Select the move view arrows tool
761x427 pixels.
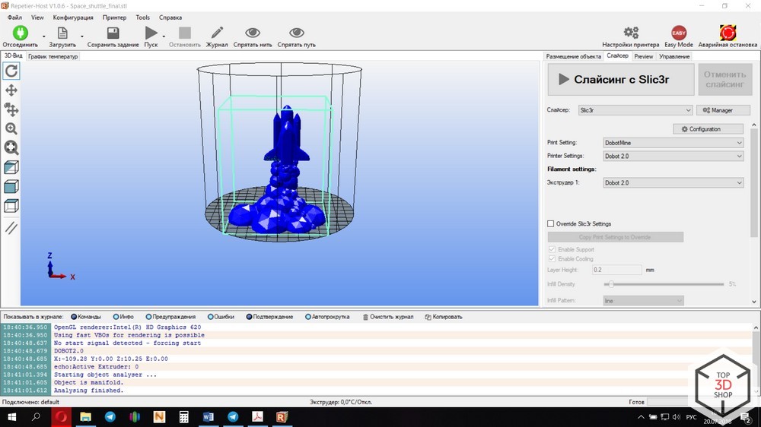pyautogui.click(x=11, y=90)
